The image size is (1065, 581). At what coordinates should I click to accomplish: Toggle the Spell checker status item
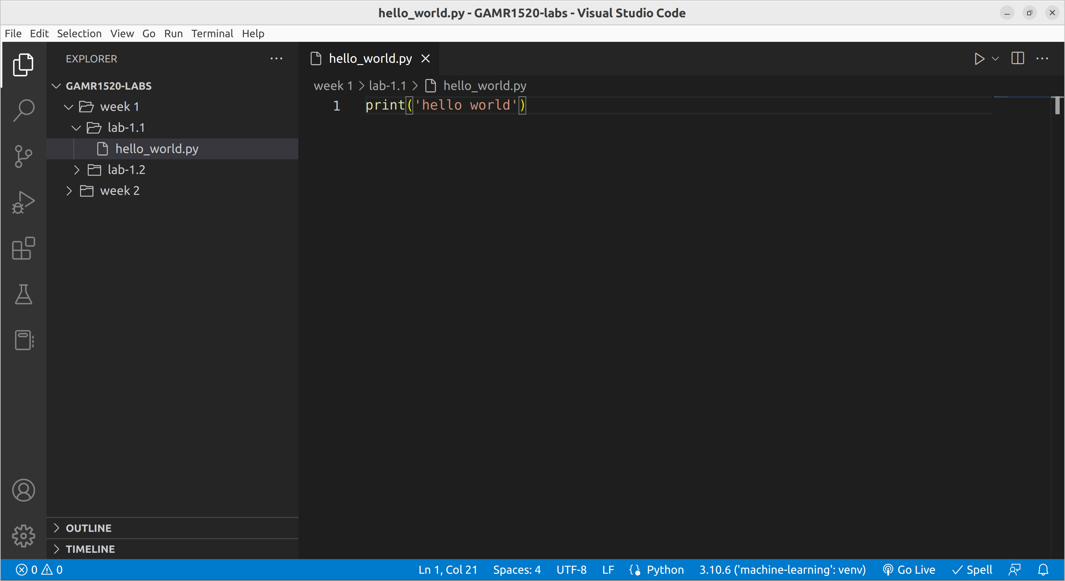(x=972, y=570)
